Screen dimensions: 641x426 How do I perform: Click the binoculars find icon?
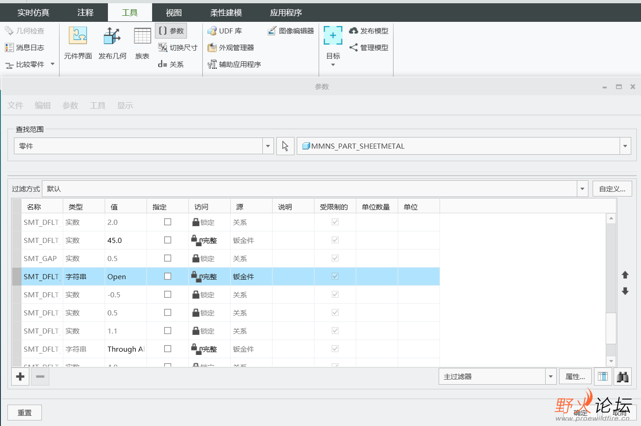[622, 377]
